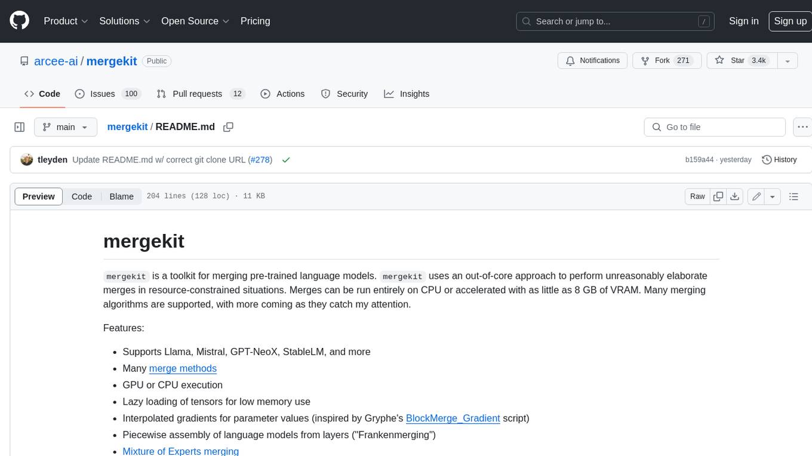Go to mergekit root in breadcrumb
The width and height of the screenshot is (812, 456).
[x=127, y=127]
